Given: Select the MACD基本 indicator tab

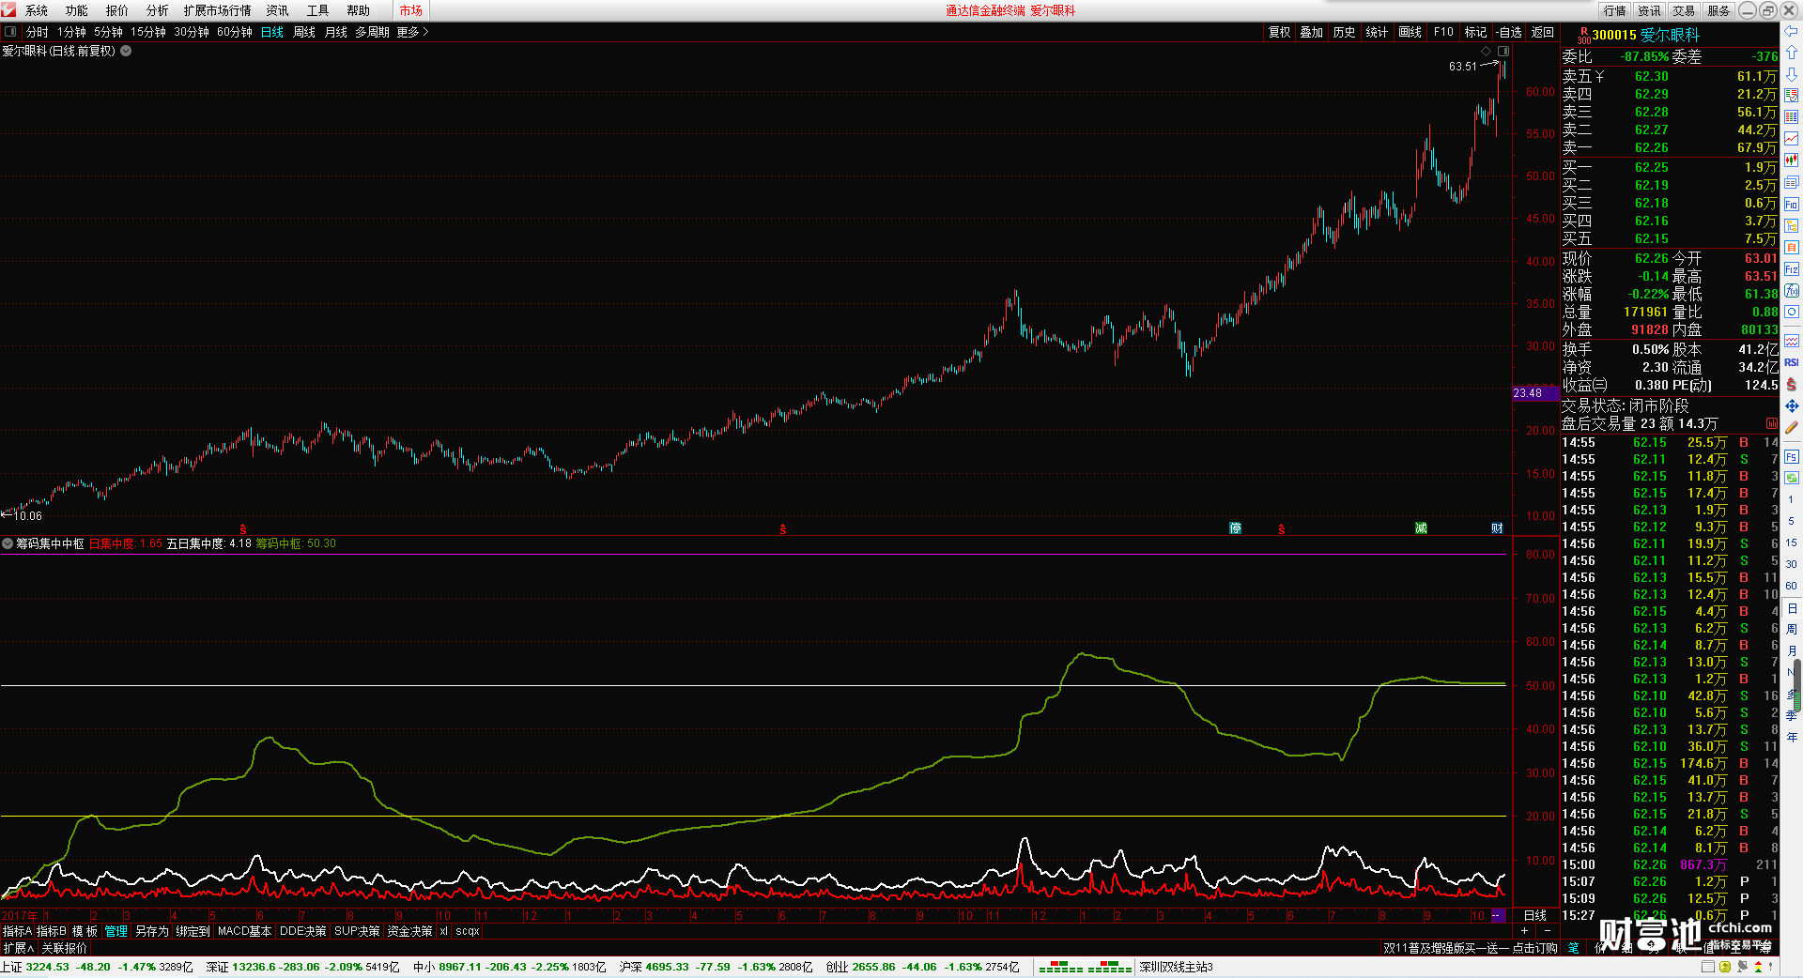Looking at the screenshot, I should pyautogui.click(x=245, y=931).
